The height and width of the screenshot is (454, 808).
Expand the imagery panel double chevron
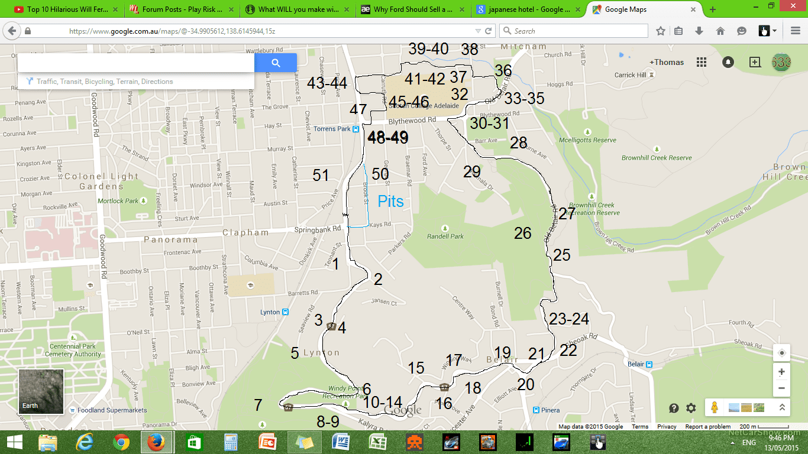[781, 407]
